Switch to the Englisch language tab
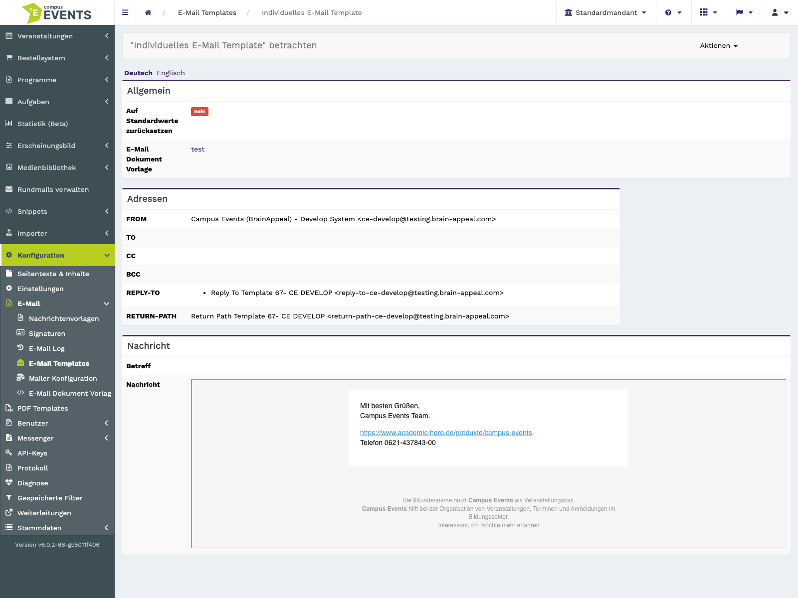The image size is (798, 598). tap(171, 73)
